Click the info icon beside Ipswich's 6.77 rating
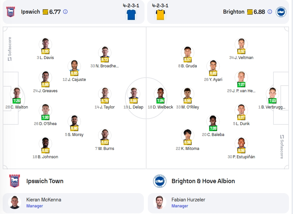 coord(65,12)
